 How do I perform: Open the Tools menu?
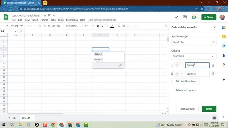click(61, 20)
